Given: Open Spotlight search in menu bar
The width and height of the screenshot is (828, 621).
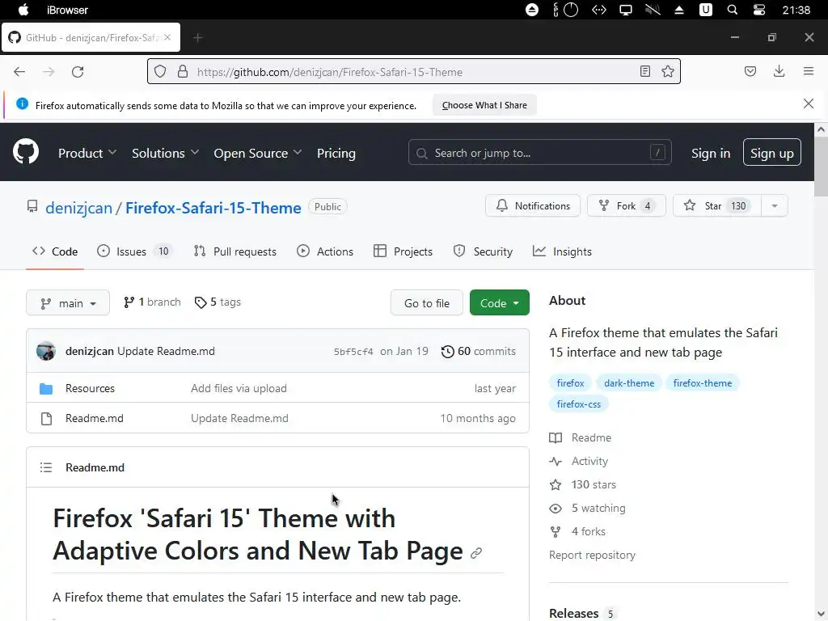Looking at the screenshot, I should pyautogui.click(x=732, y=10).
